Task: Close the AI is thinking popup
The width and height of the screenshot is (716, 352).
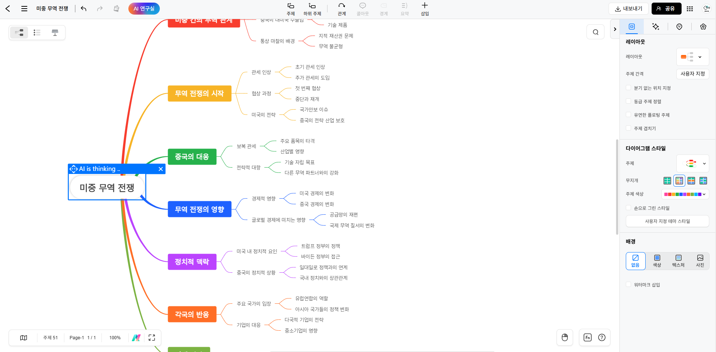Action: [x=161, y=169]
